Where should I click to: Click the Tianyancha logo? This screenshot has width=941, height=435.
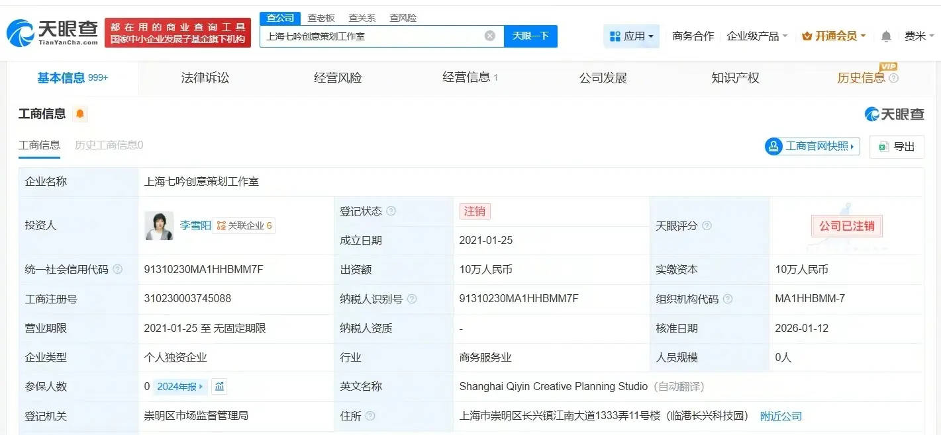click(52, 32)
